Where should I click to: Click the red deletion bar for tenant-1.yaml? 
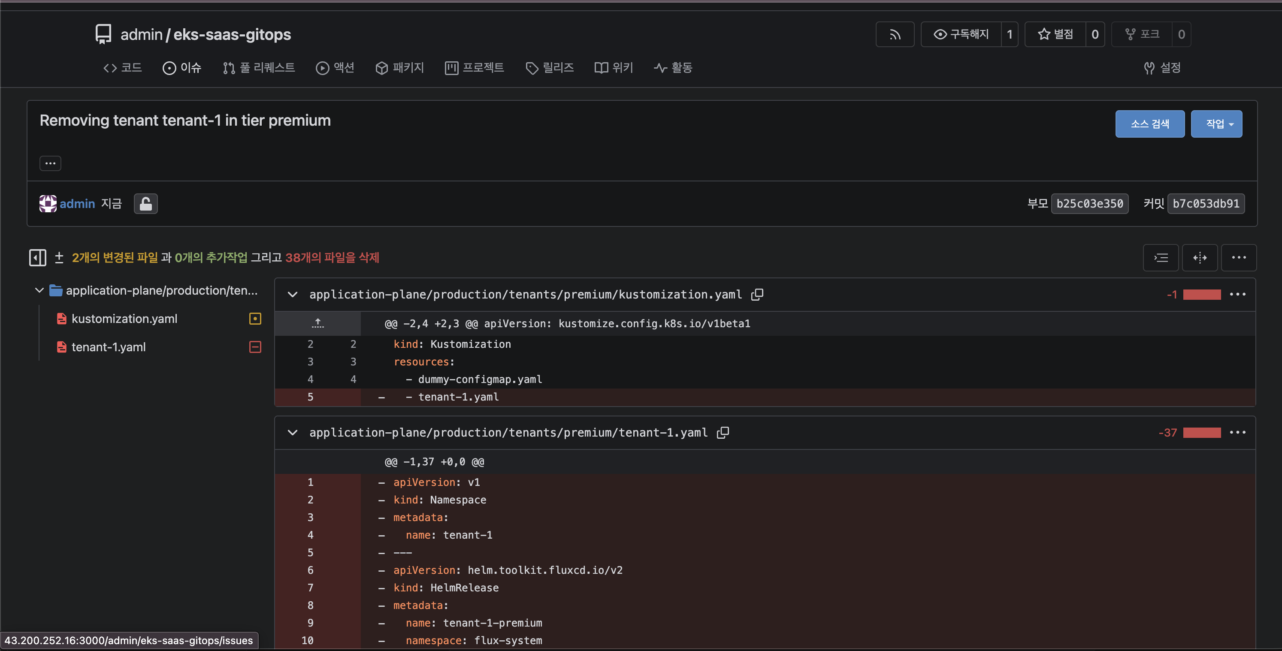coord(1201,433)
